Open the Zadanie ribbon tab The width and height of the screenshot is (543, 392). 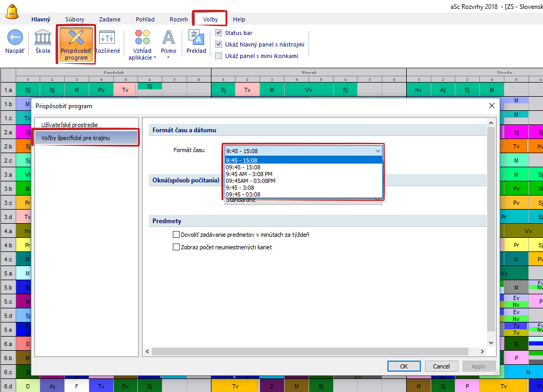[109, 19]
